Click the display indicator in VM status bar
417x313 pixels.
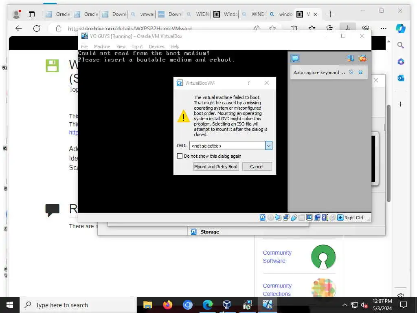click(x=309, y=218)
